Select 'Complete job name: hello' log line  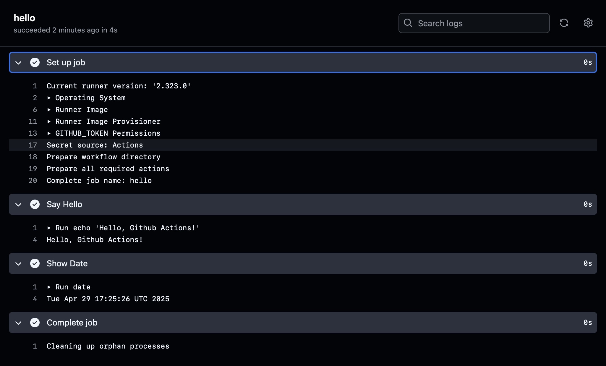pyautogui.click(x=99, y=181)
